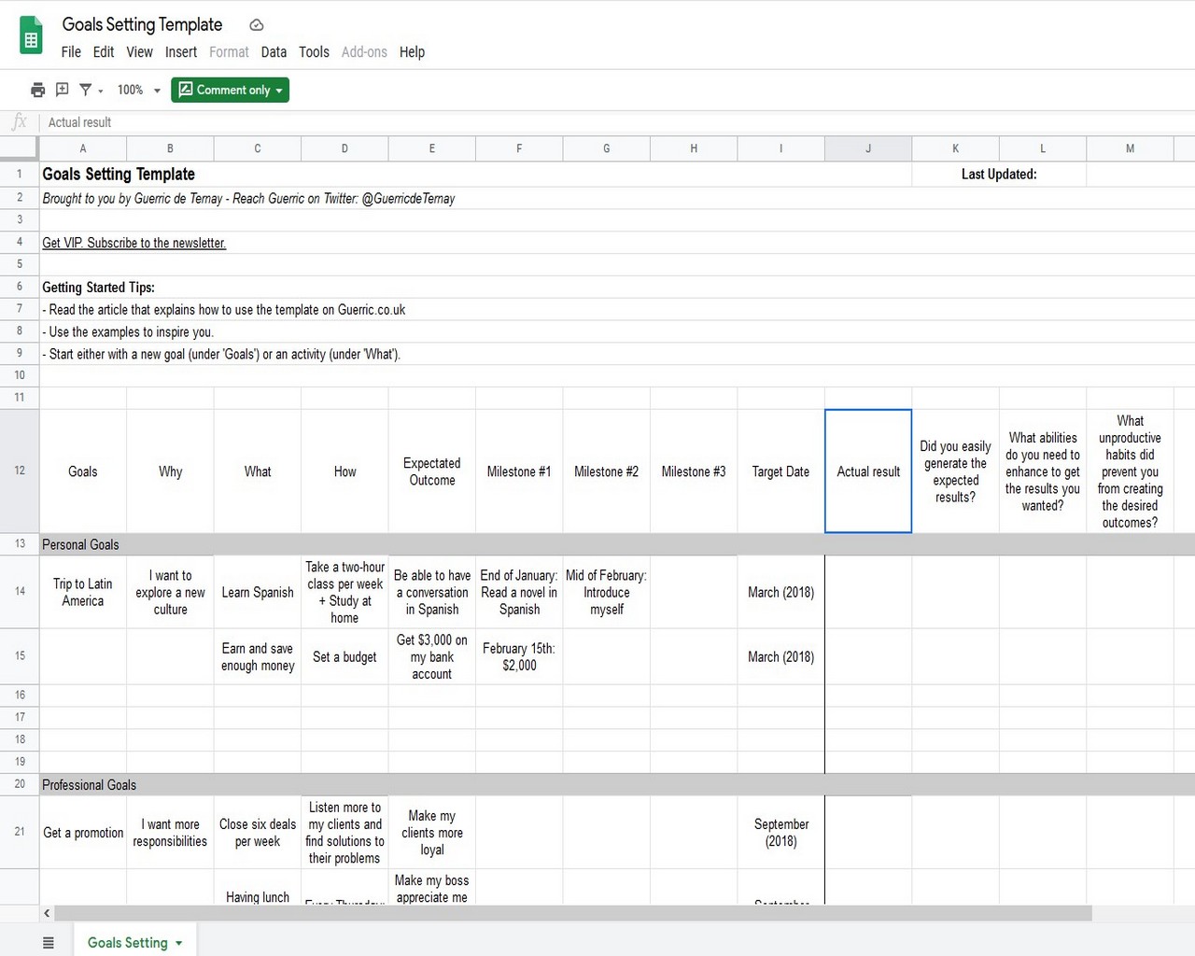Image resolution: width=1195 pixels, height=956 pixels.
Task: Open the Data menu
Action: click(274, 52)
